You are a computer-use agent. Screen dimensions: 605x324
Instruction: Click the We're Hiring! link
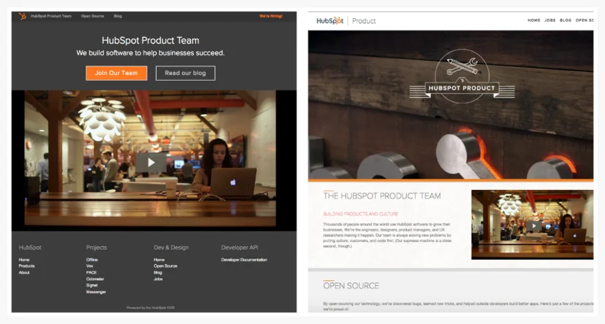(271, 16)
